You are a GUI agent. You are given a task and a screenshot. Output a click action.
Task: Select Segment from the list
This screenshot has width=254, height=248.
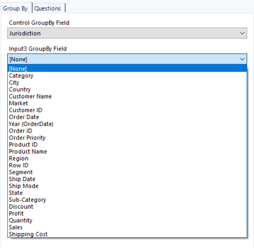click(x=127, y=172)
